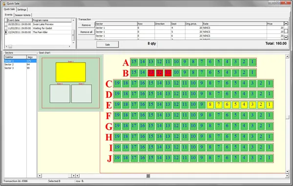
Task: Click the seat chart horizontal scrollbar thumb
Action: tap(148, 176)
